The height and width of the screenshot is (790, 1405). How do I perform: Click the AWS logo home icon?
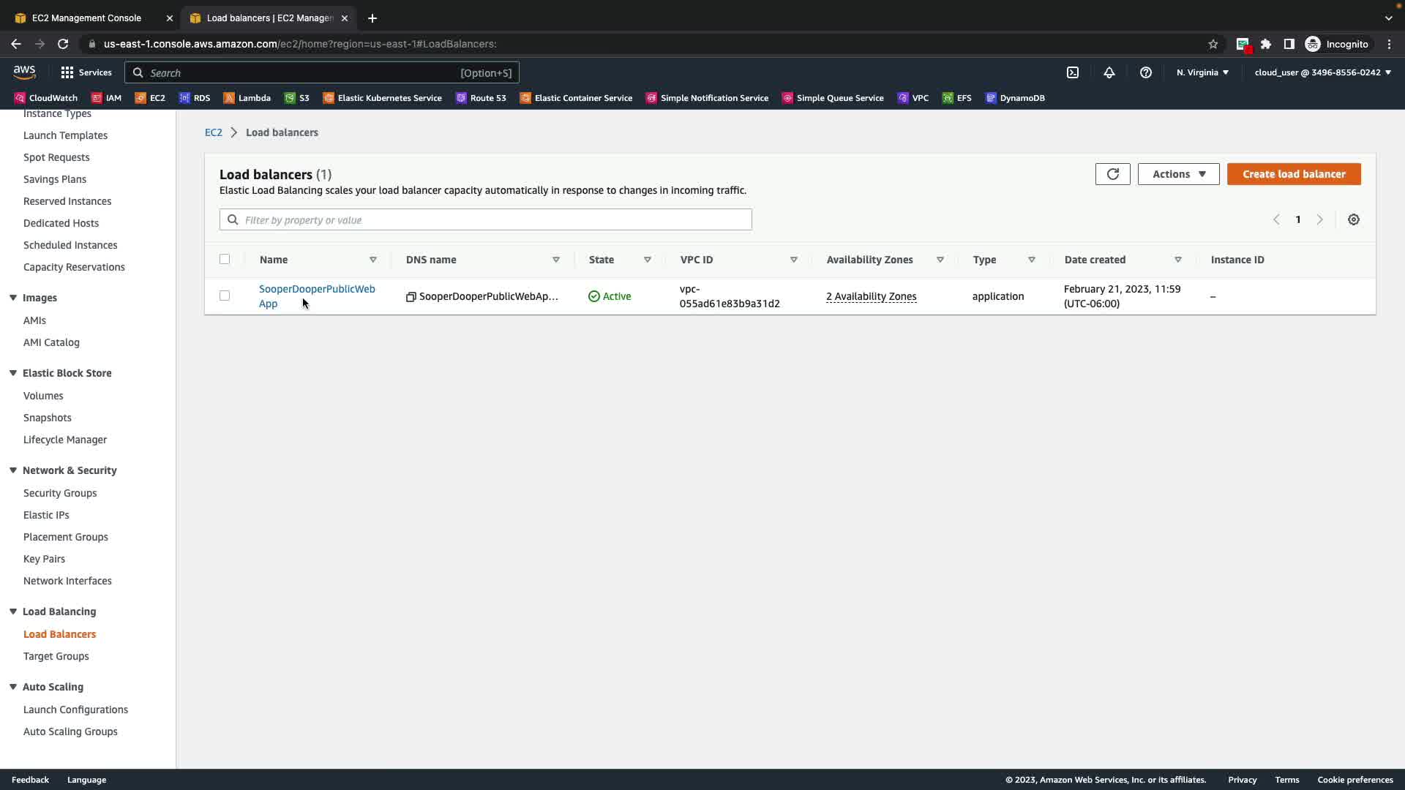[x=24, y=72]
